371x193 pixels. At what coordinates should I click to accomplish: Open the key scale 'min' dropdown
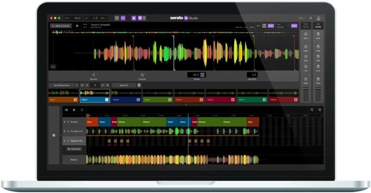[x=103, y=18]
